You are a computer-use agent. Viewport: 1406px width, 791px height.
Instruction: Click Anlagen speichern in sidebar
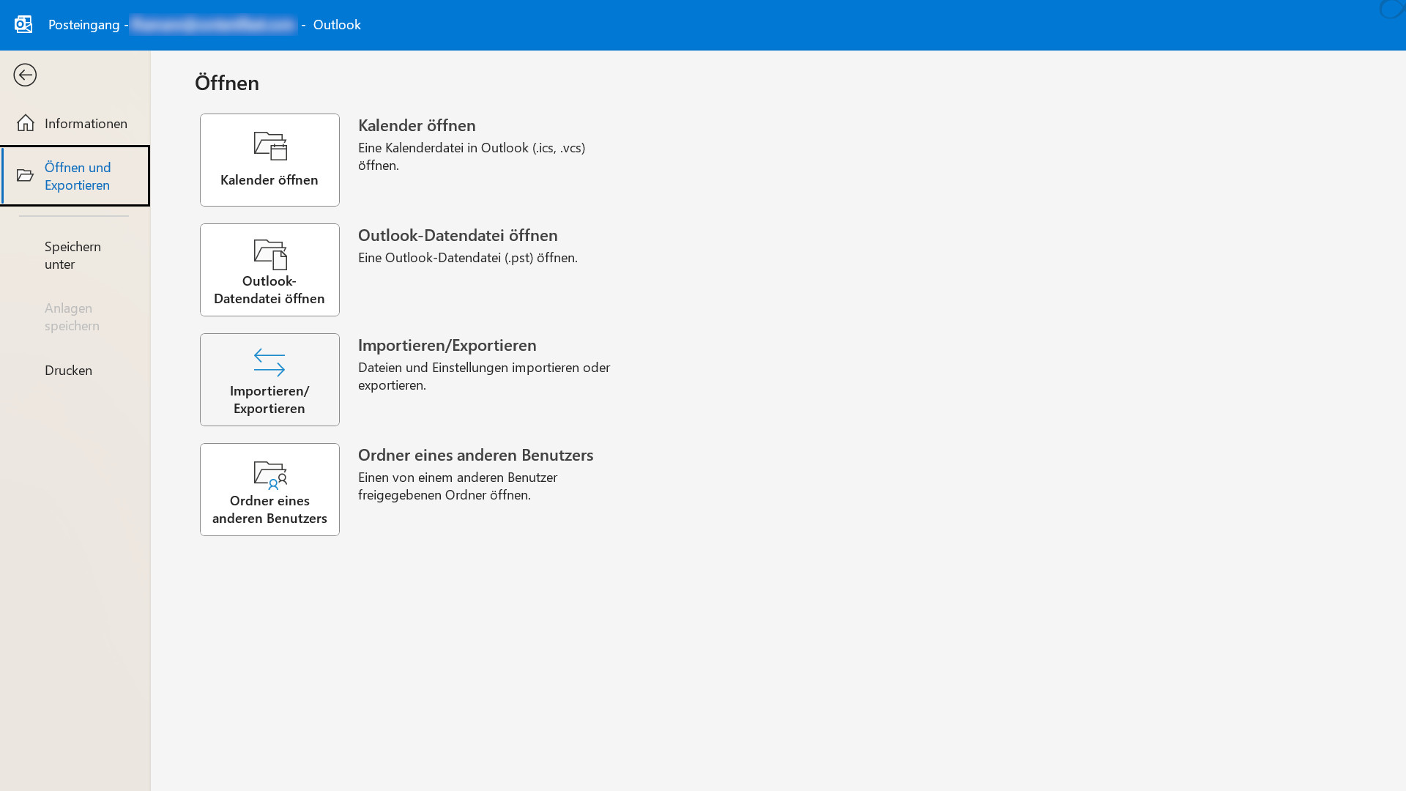coord(75,316)
